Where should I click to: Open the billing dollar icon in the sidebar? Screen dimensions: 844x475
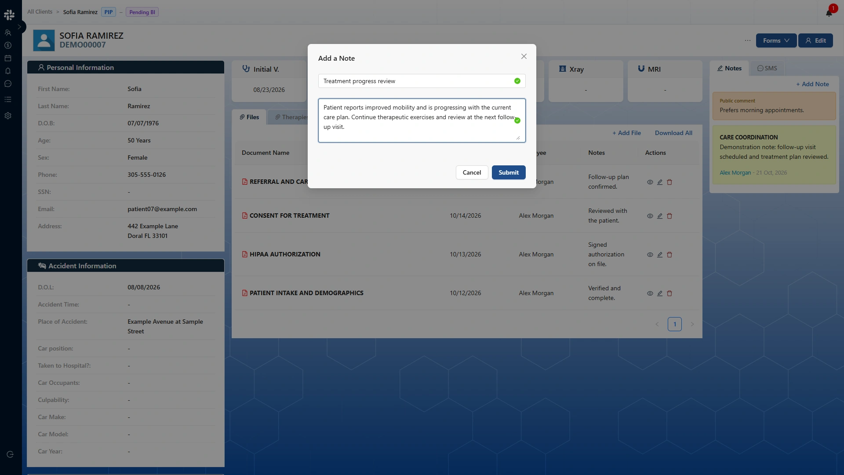[x=8, y=45]
